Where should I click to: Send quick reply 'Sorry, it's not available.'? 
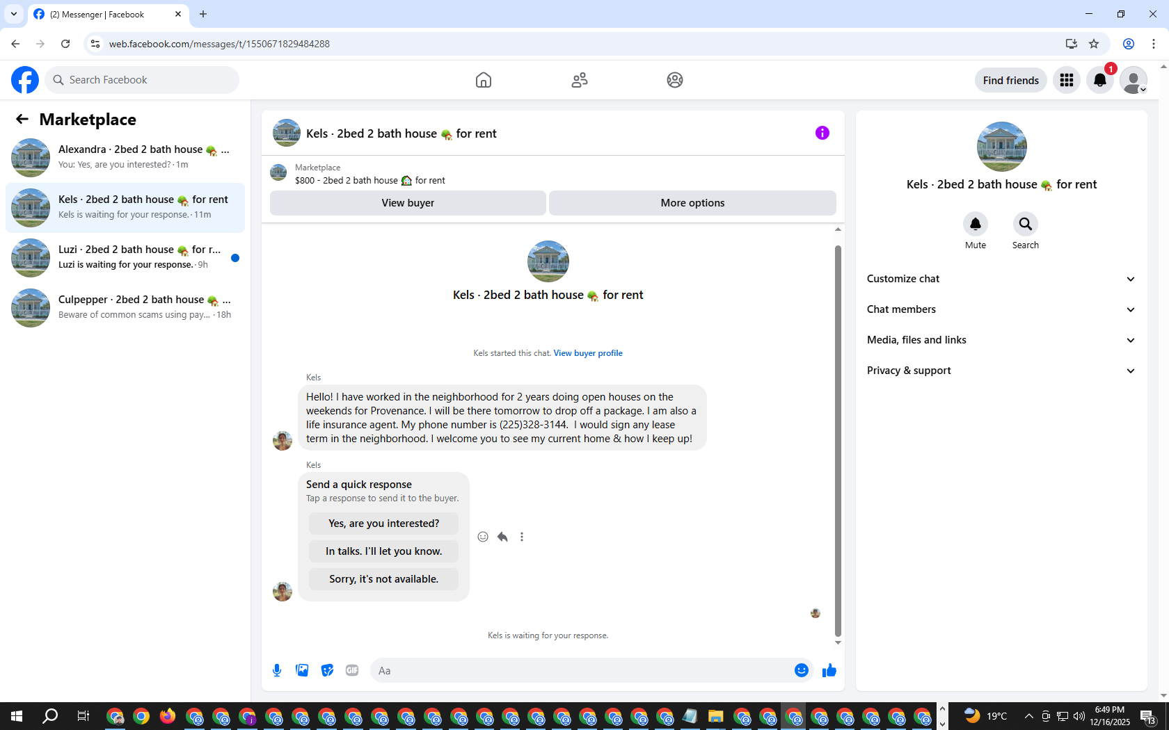(x=384, y=579)
